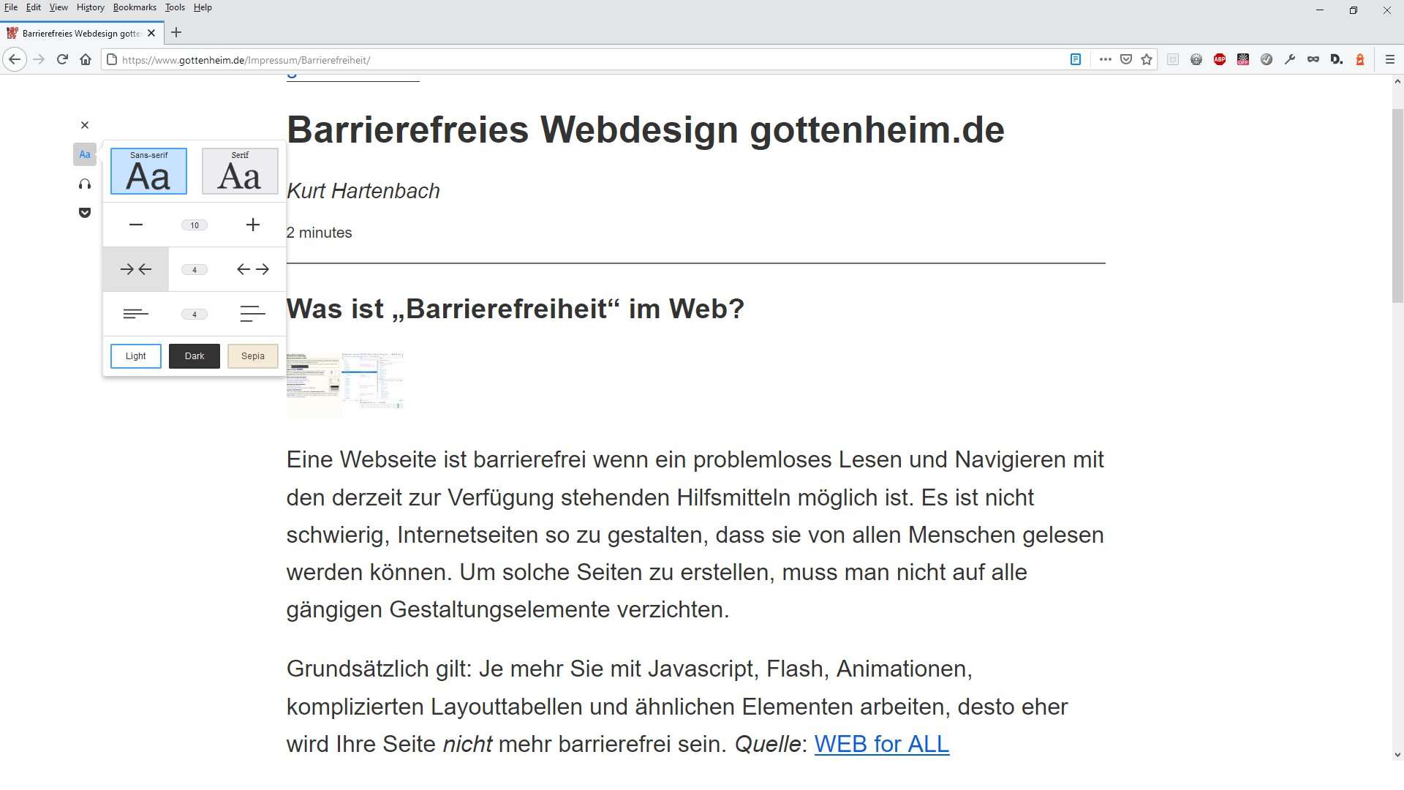
Task: Open the Bookmarks menu
Action: (135, 7)
